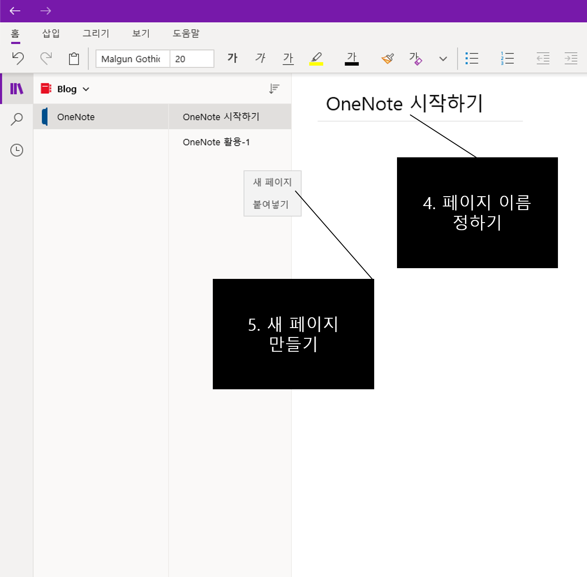The width and height of the screenshot is (587, 577).
Task: Switch to the 그리기 tab
Action: click(96, 34)
